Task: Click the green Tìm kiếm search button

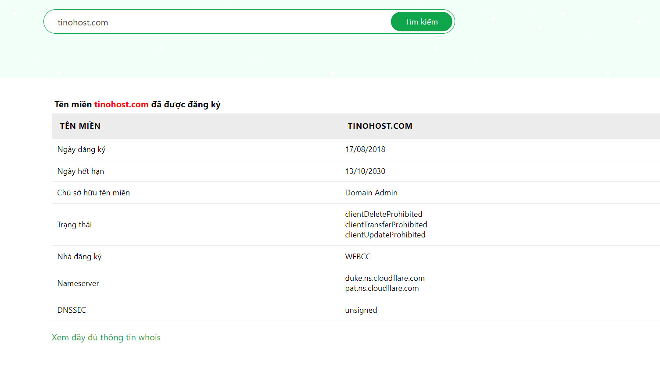Action: [x=421, y=21]
